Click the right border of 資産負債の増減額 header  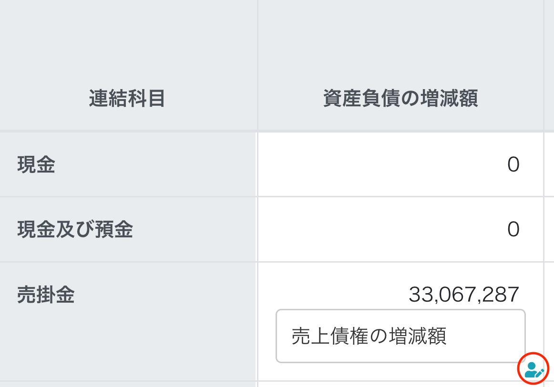click(544, 99)
